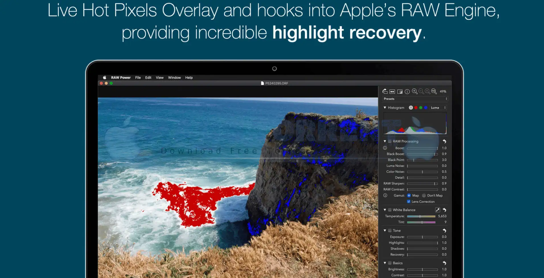
Task: Click the zoom in magnifier
Action: click(x=415, y=91)
